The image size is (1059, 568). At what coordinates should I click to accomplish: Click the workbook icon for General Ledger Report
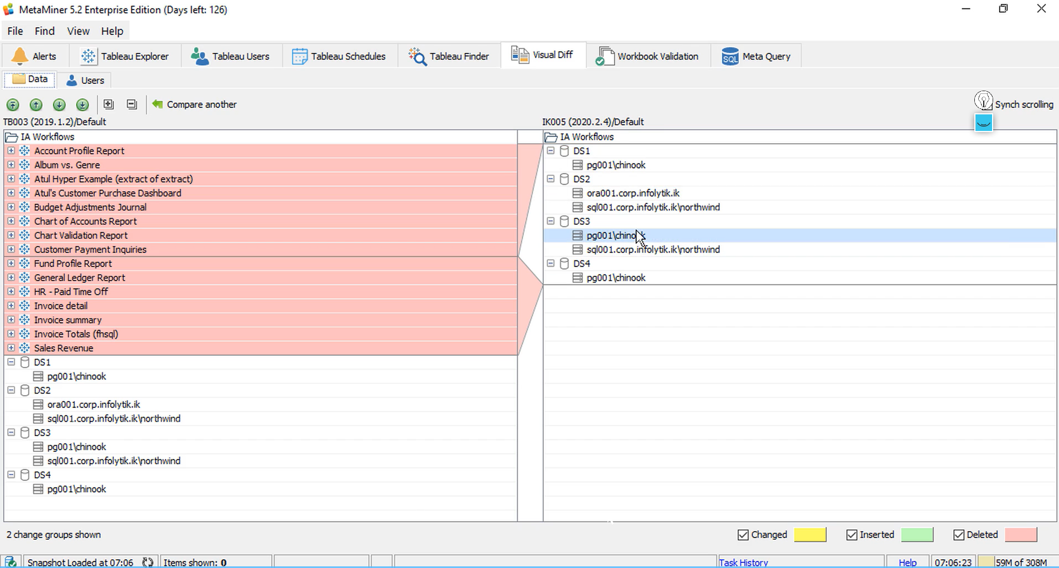pyautogui.click(x=24, y=277)
